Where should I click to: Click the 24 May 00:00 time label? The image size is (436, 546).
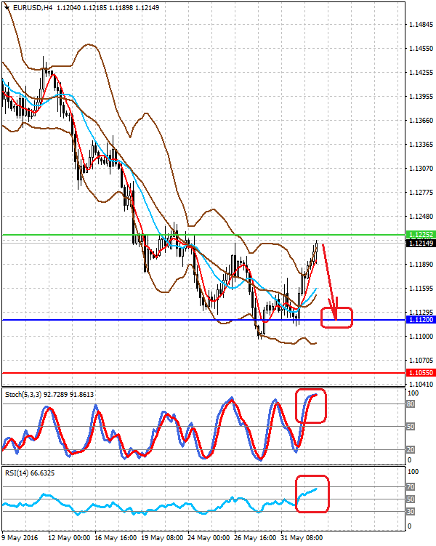(x=209, y=538)
